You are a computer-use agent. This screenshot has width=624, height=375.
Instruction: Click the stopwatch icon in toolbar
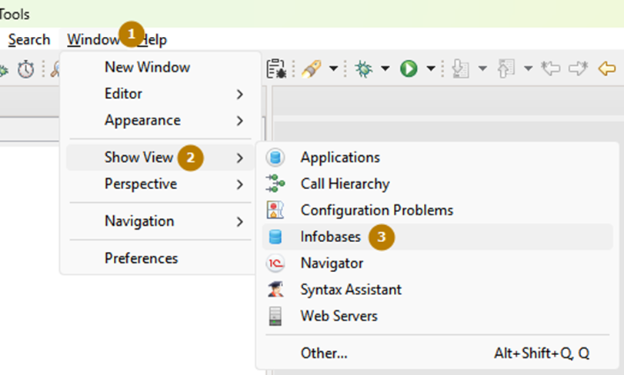click(x=26, y=69)
